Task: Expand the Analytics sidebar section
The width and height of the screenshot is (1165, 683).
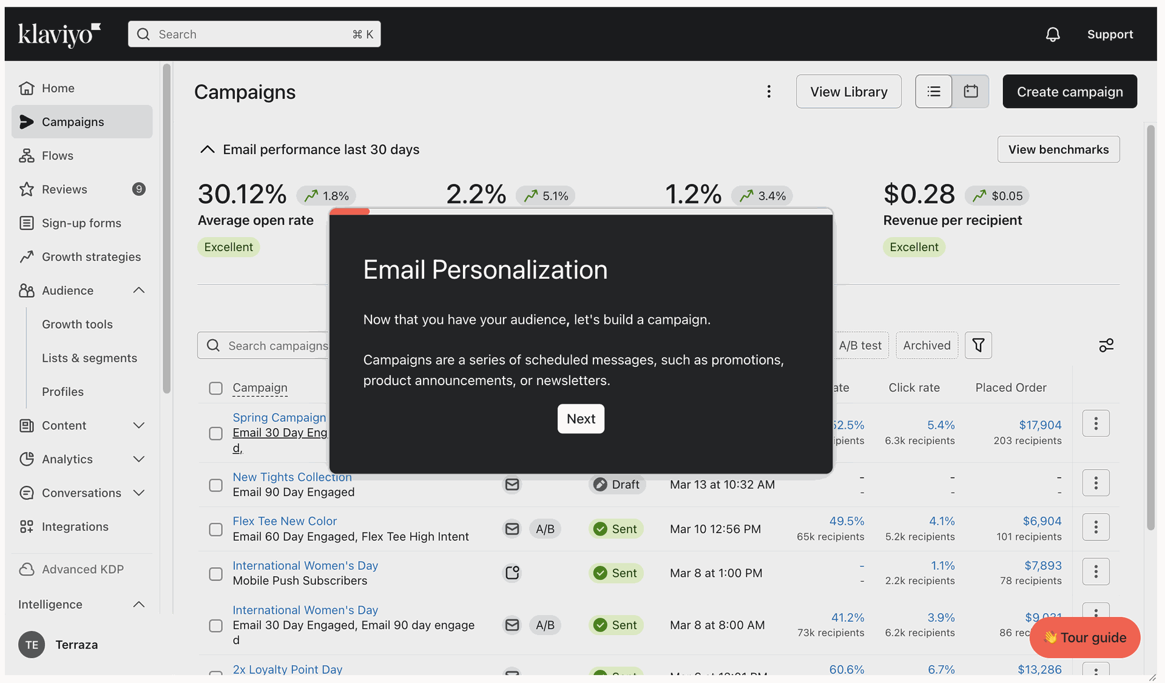Action: pos(139,459)
